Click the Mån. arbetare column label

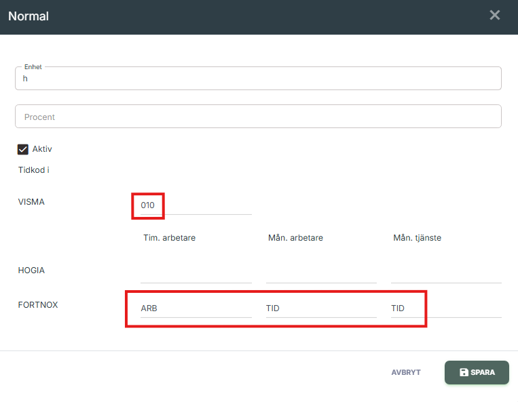click(295, 238)
